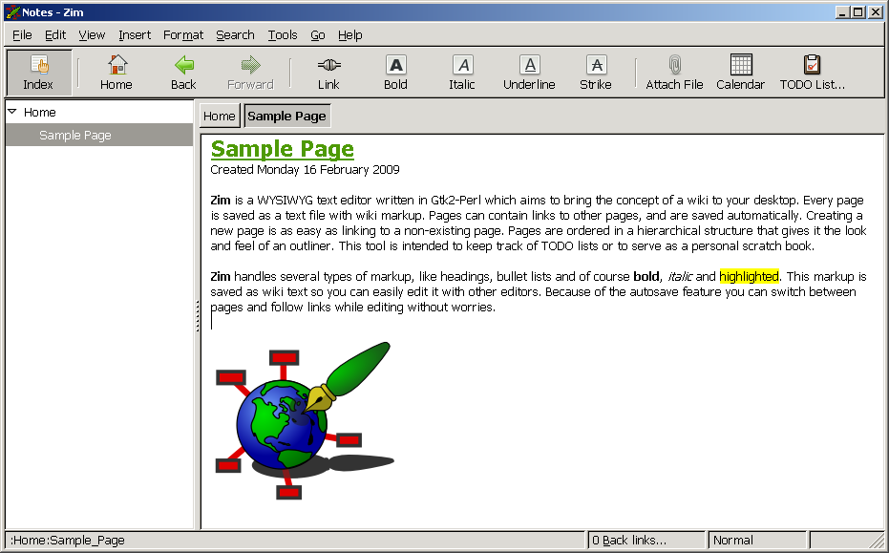Click the greyed Forward arrow
The image size is (889, 553).
pyautogui.click(x=250, y=73)
